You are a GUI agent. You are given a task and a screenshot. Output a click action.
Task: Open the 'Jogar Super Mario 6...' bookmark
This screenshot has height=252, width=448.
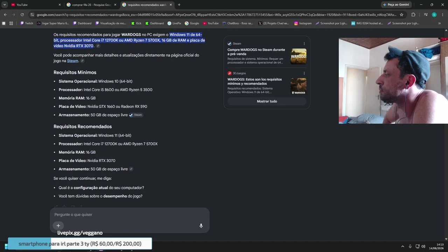[x=53, y=23]
